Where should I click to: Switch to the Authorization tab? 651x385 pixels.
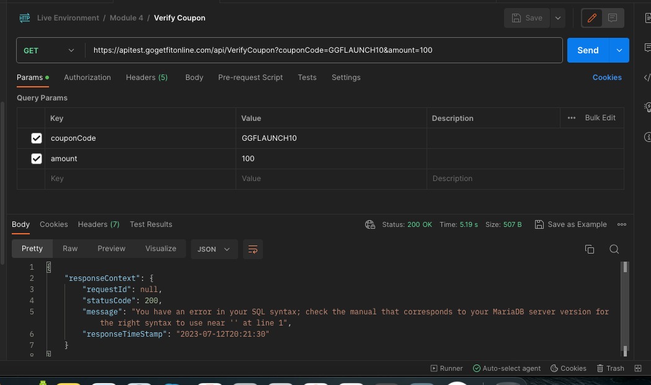(87, 77)
